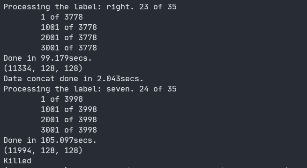Click the '24 of 35' counter text
The image size is (307, 168).
pos(158,89)
